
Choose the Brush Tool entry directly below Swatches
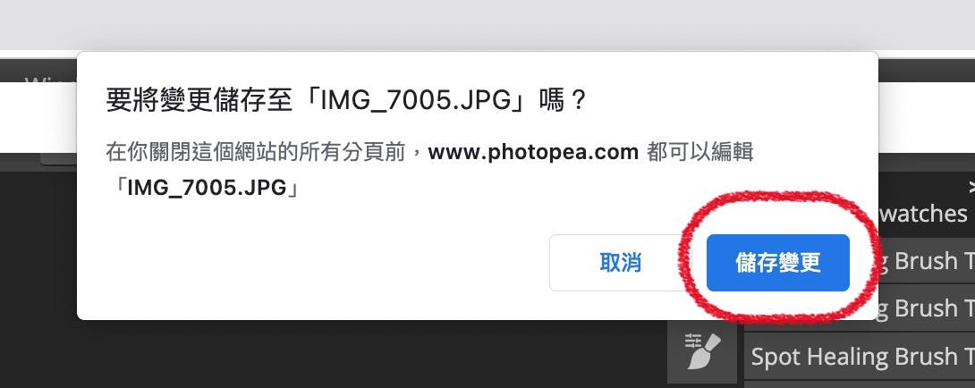[927, 260]
